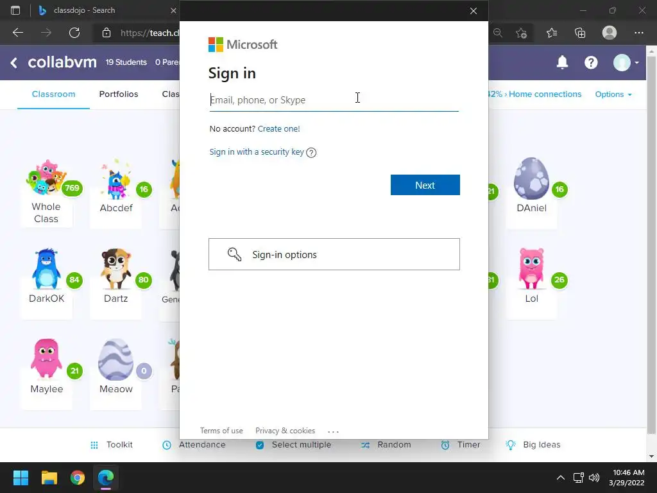Viewport: 657px width, 493px height.
Task: Expand the Options dropdown
Action: (613, 94)
